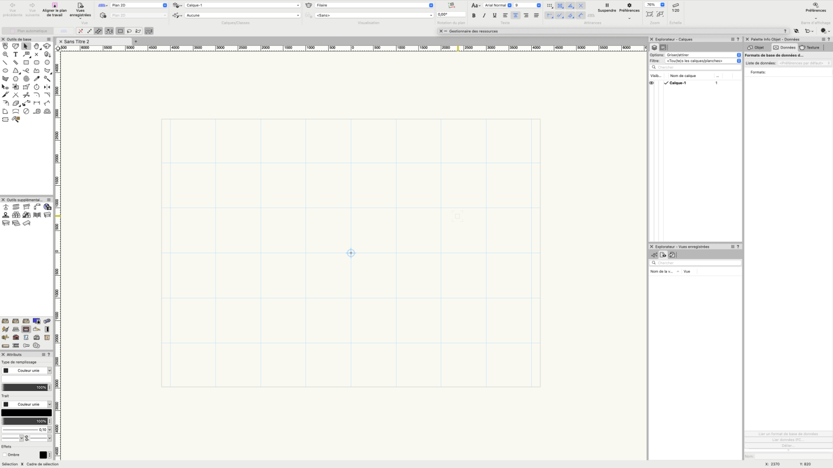Click Aligner le plan de travail
The height and width of the screenshot is (468, 833).
point(54,9)
